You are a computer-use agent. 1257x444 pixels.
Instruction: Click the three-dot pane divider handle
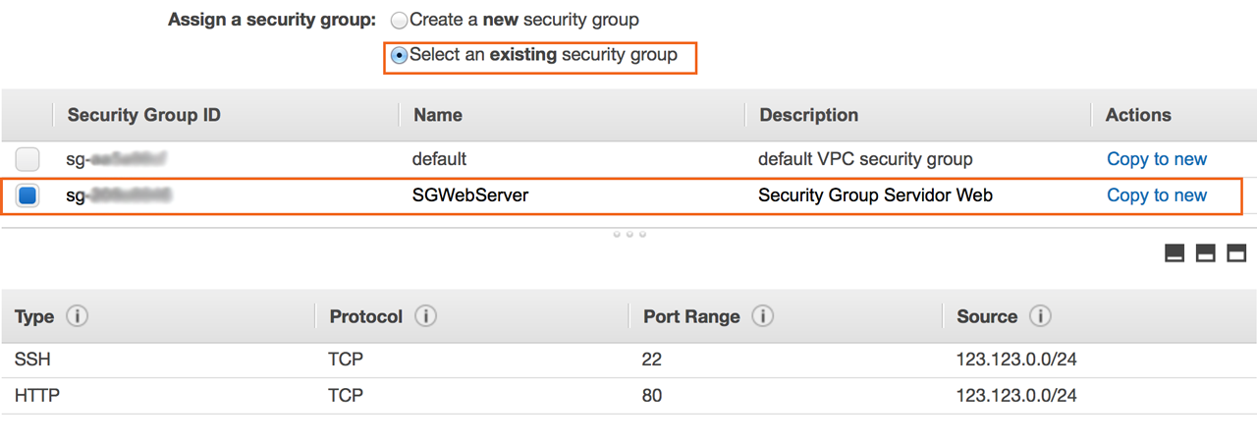point(628,235)
